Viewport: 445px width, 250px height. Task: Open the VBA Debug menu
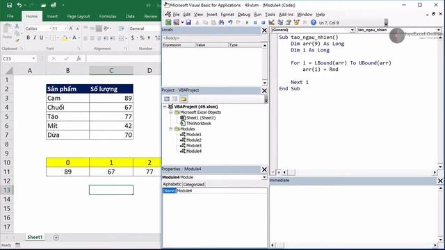(x=244, y=15)
